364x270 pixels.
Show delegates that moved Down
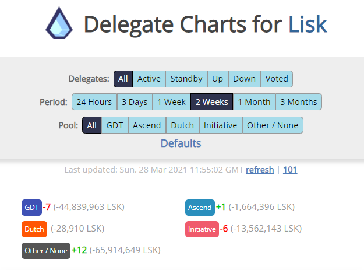(244, 79)
